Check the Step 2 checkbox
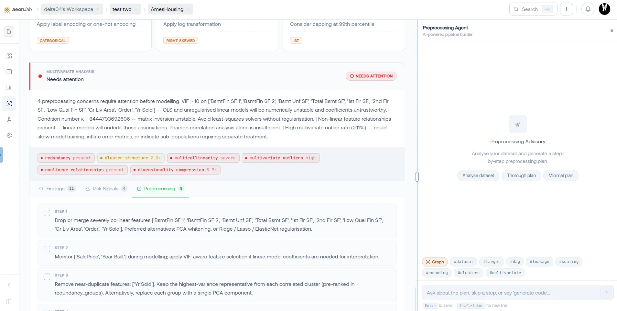This screenshot has height=311, width=617. point(47,249)
